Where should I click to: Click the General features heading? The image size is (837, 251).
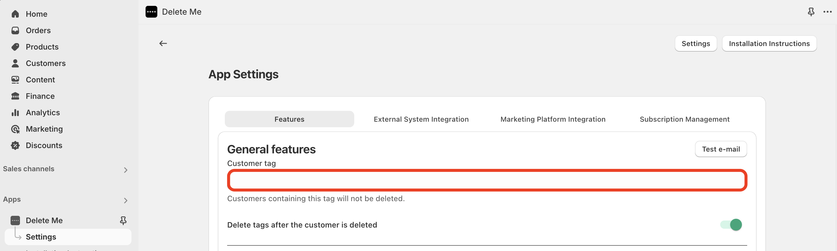[x=271, y=149]
